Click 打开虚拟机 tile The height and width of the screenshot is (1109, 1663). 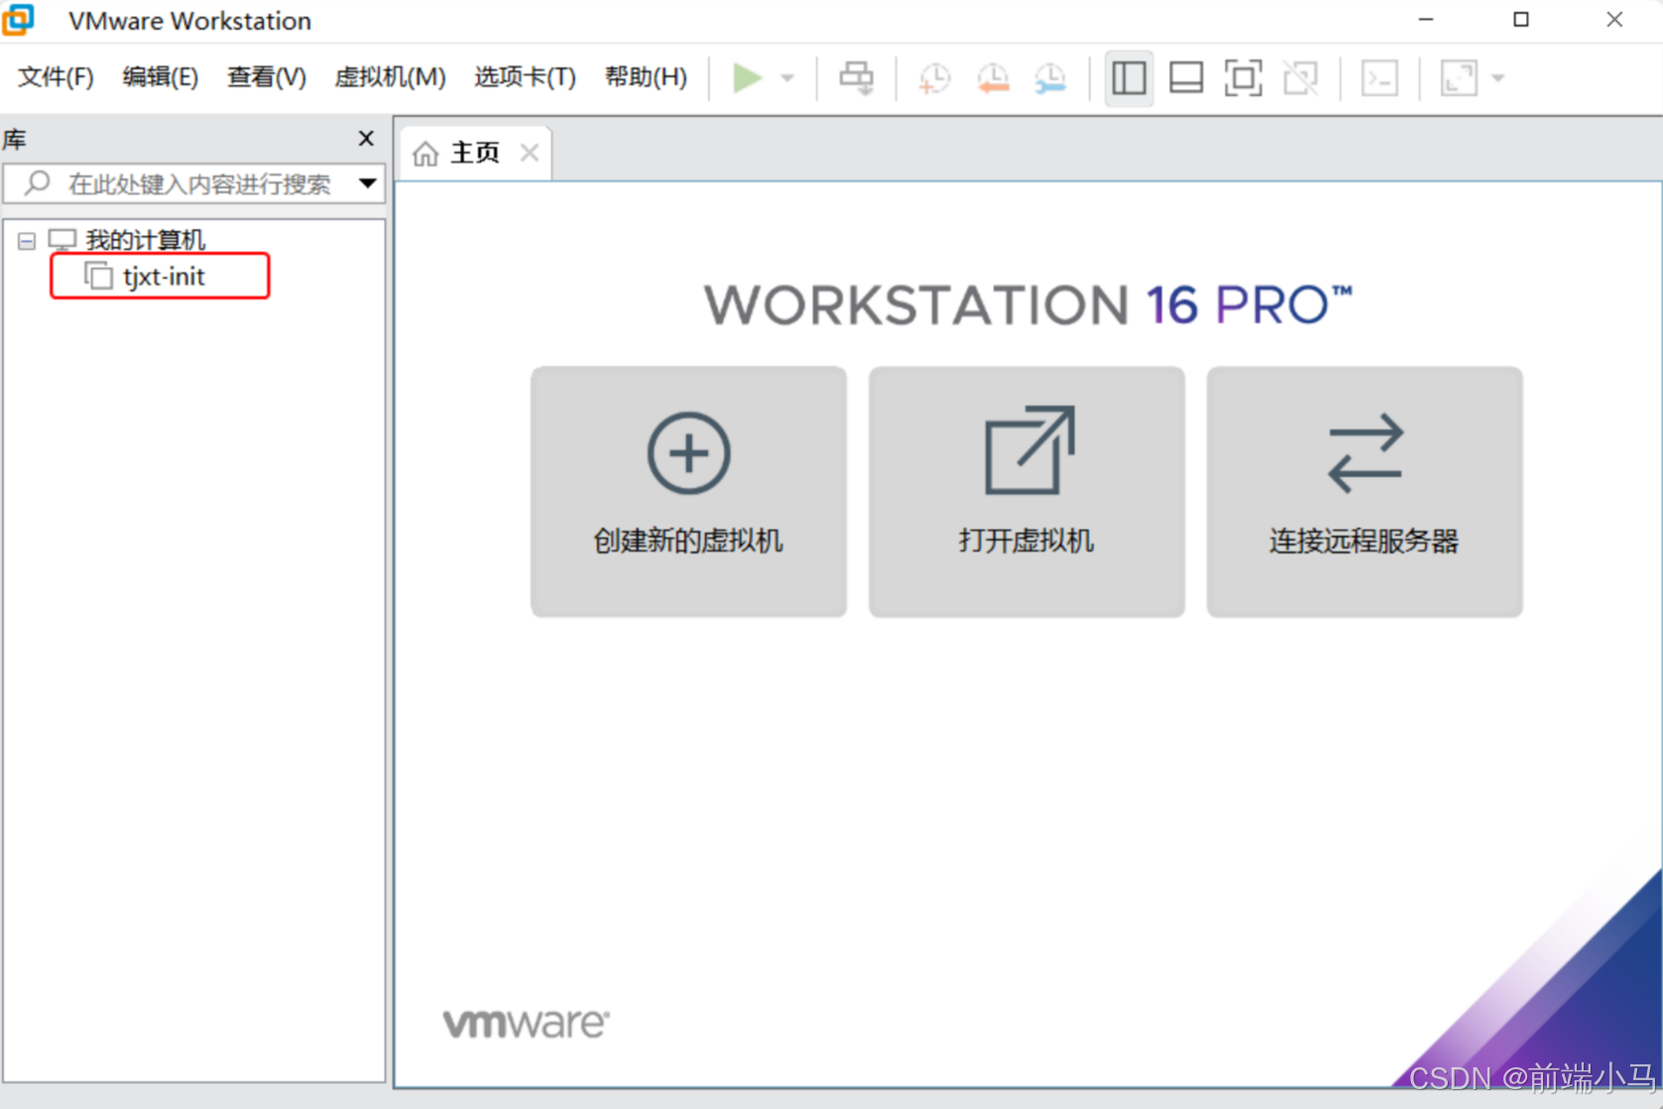coord(1026,492)
